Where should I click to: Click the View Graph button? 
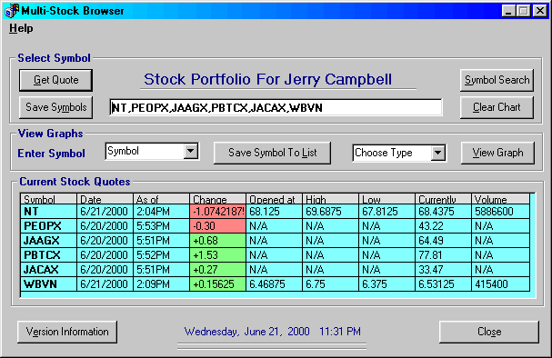pyautogui.click(x=497, y=153)
